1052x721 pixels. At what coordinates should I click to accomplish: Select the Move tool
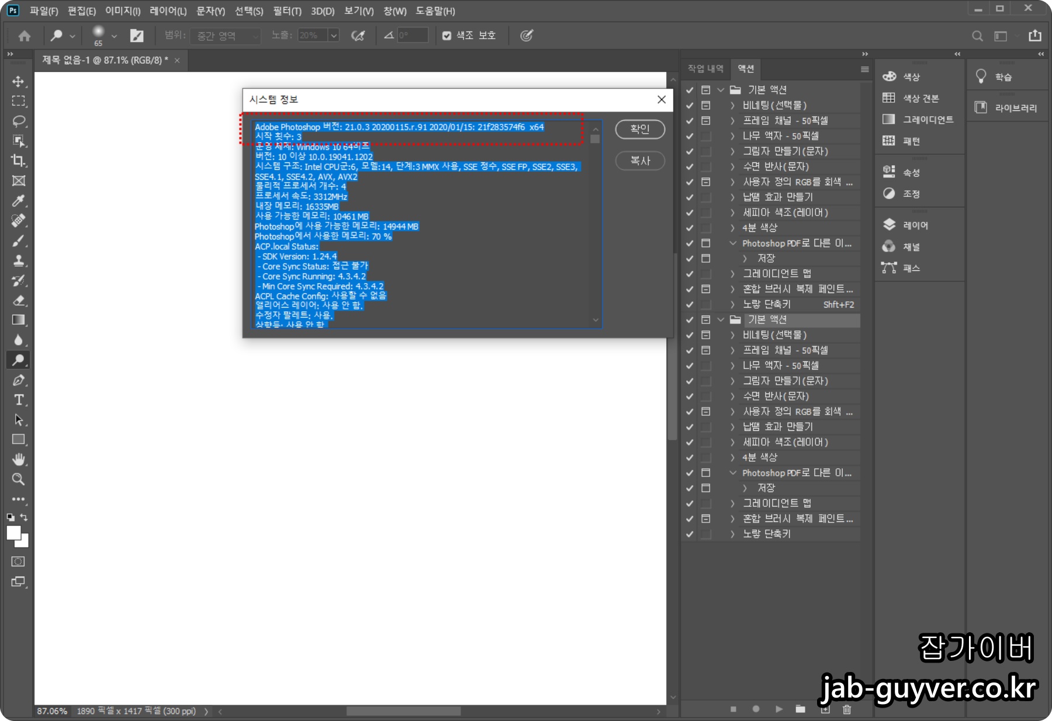pyautogui.click(x=19, y=81)
